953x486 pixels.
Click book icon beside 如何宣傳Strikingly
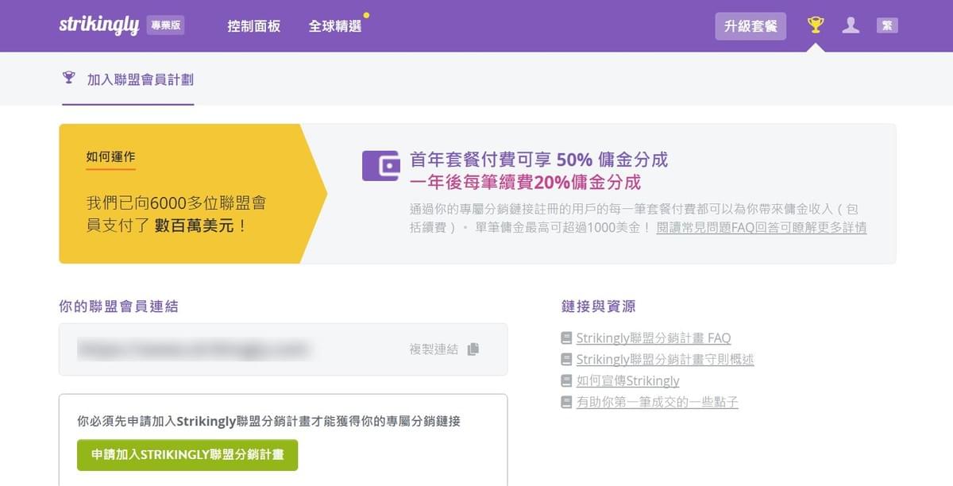click(x=566, y=381)
